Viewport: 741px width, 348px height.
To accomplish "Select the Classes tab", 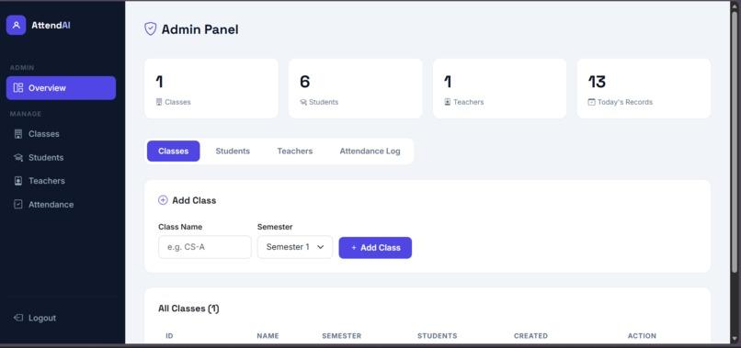I will (174, 152).
